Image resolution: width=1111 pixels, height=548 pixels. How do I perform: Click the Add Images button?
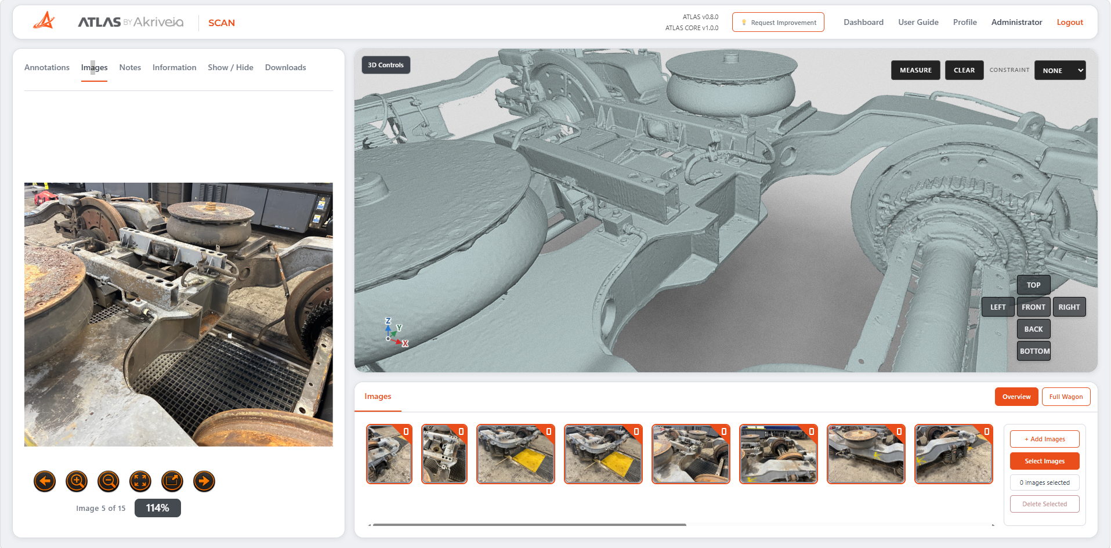[1045, 439]
